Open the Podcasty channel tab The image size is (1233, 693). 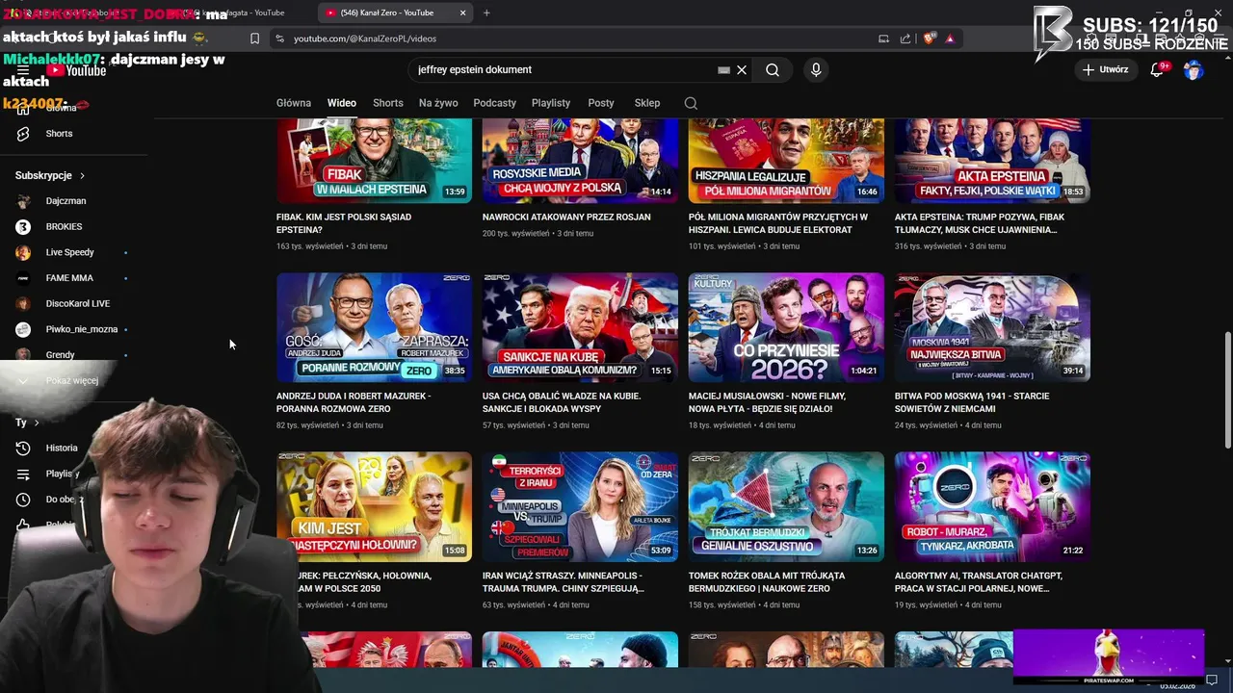(495, 103)
